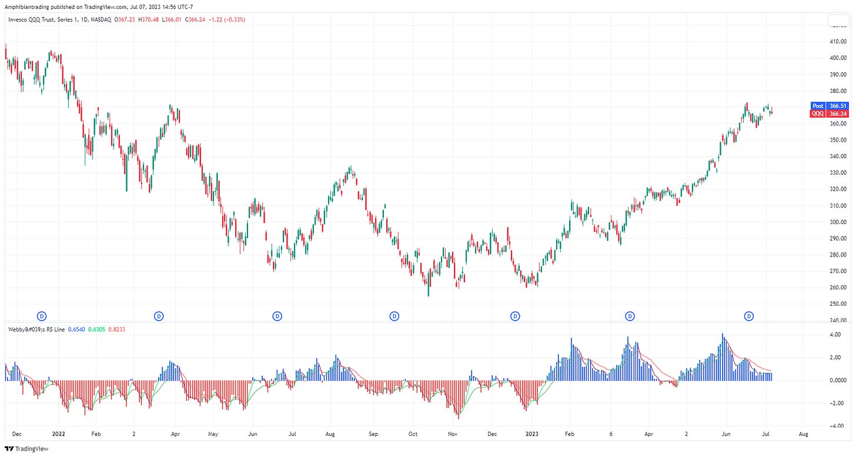Image resolution: width=856 pixels, height=457 pixels.
Task: Open the March 2022 dividend D marker
Action: [x=159, y=316]
